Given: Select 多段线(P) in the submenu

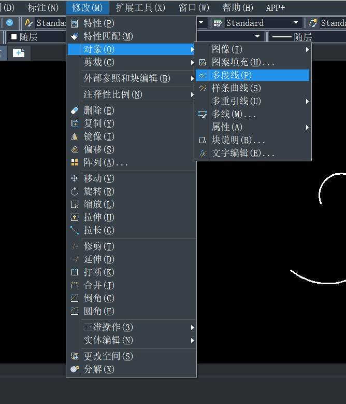Looking at the screenshot, I should 253,75.
